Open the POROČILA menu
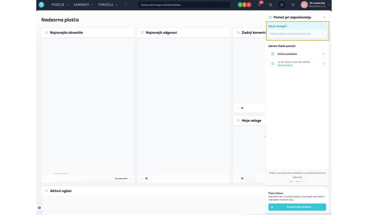The image size is (382, 215). (x=108, y=5)
